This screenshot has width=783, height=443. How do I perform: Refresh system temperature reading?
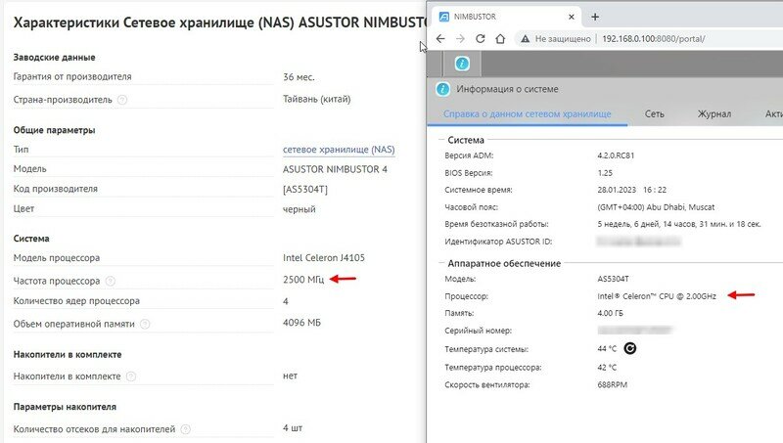[629, 348]
